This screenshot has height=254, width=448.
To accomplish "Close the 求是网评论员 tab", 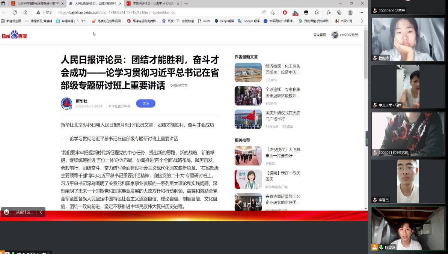I will point(178,3).
